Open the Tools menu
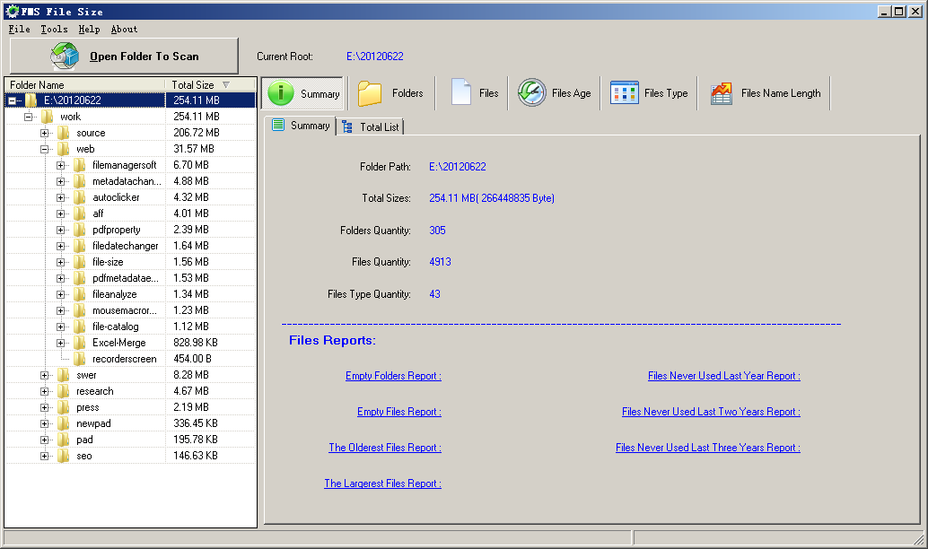Screen dimensions: 928x549 pyautogui.click(x=54, y=29)
